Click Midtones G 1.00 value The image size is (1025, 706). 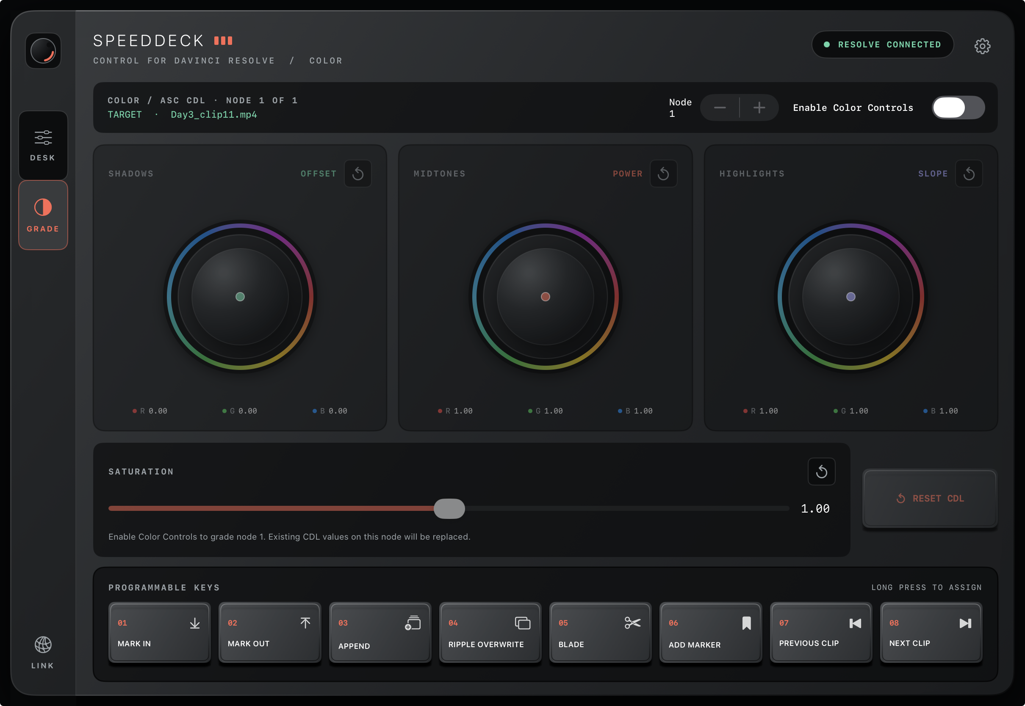click(x=545, y=411)
